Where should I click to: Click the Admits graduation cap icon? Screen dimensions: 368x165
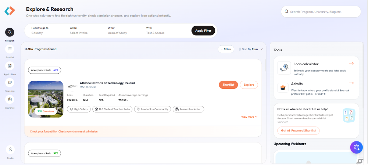pos(283,88)
